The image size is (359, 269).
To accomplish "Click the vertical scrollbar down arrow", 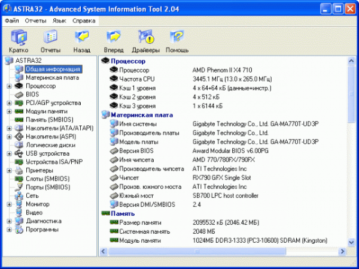I will click(351, 242).
